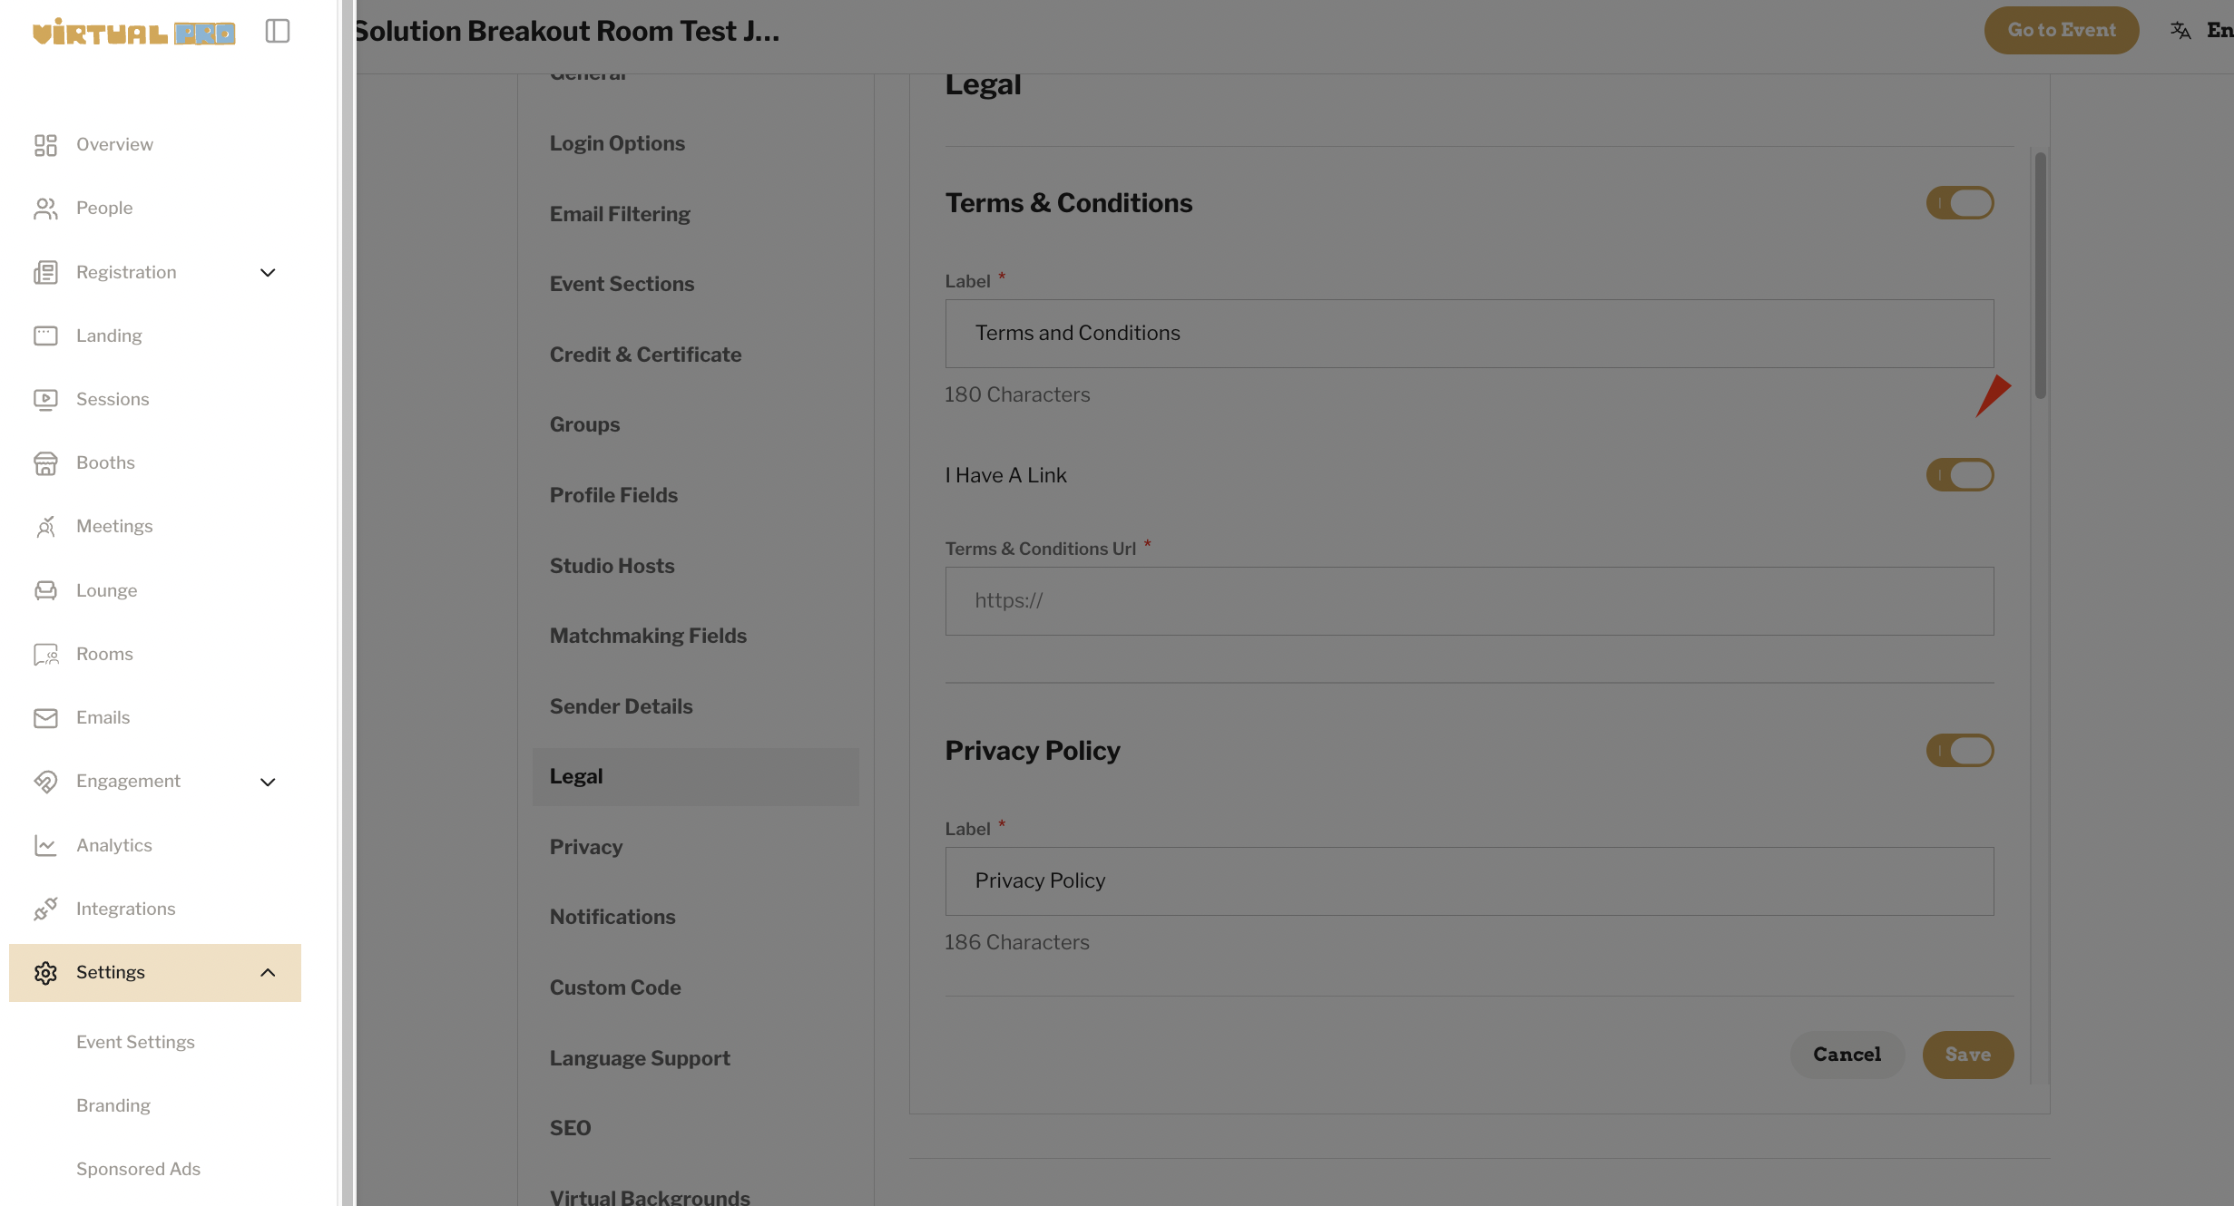Screen dimensions: 2234x1206
Task: Toggle the I Have A Link switch
Action: pos(1960,475)
